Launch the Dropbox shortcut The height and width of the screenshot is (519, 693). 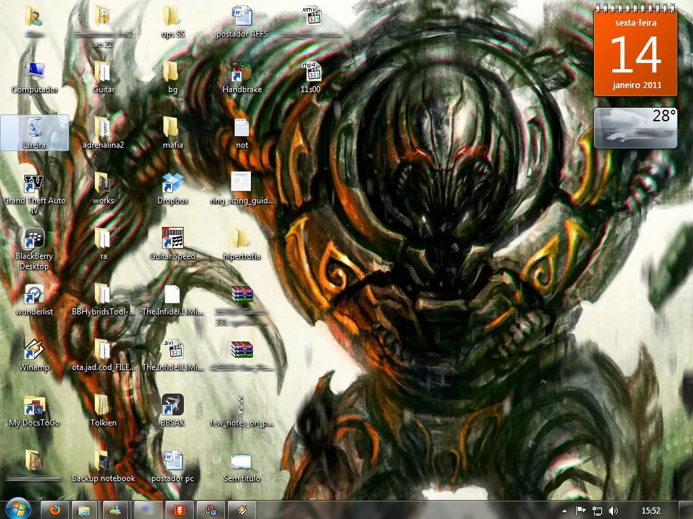tap(172, 188)
